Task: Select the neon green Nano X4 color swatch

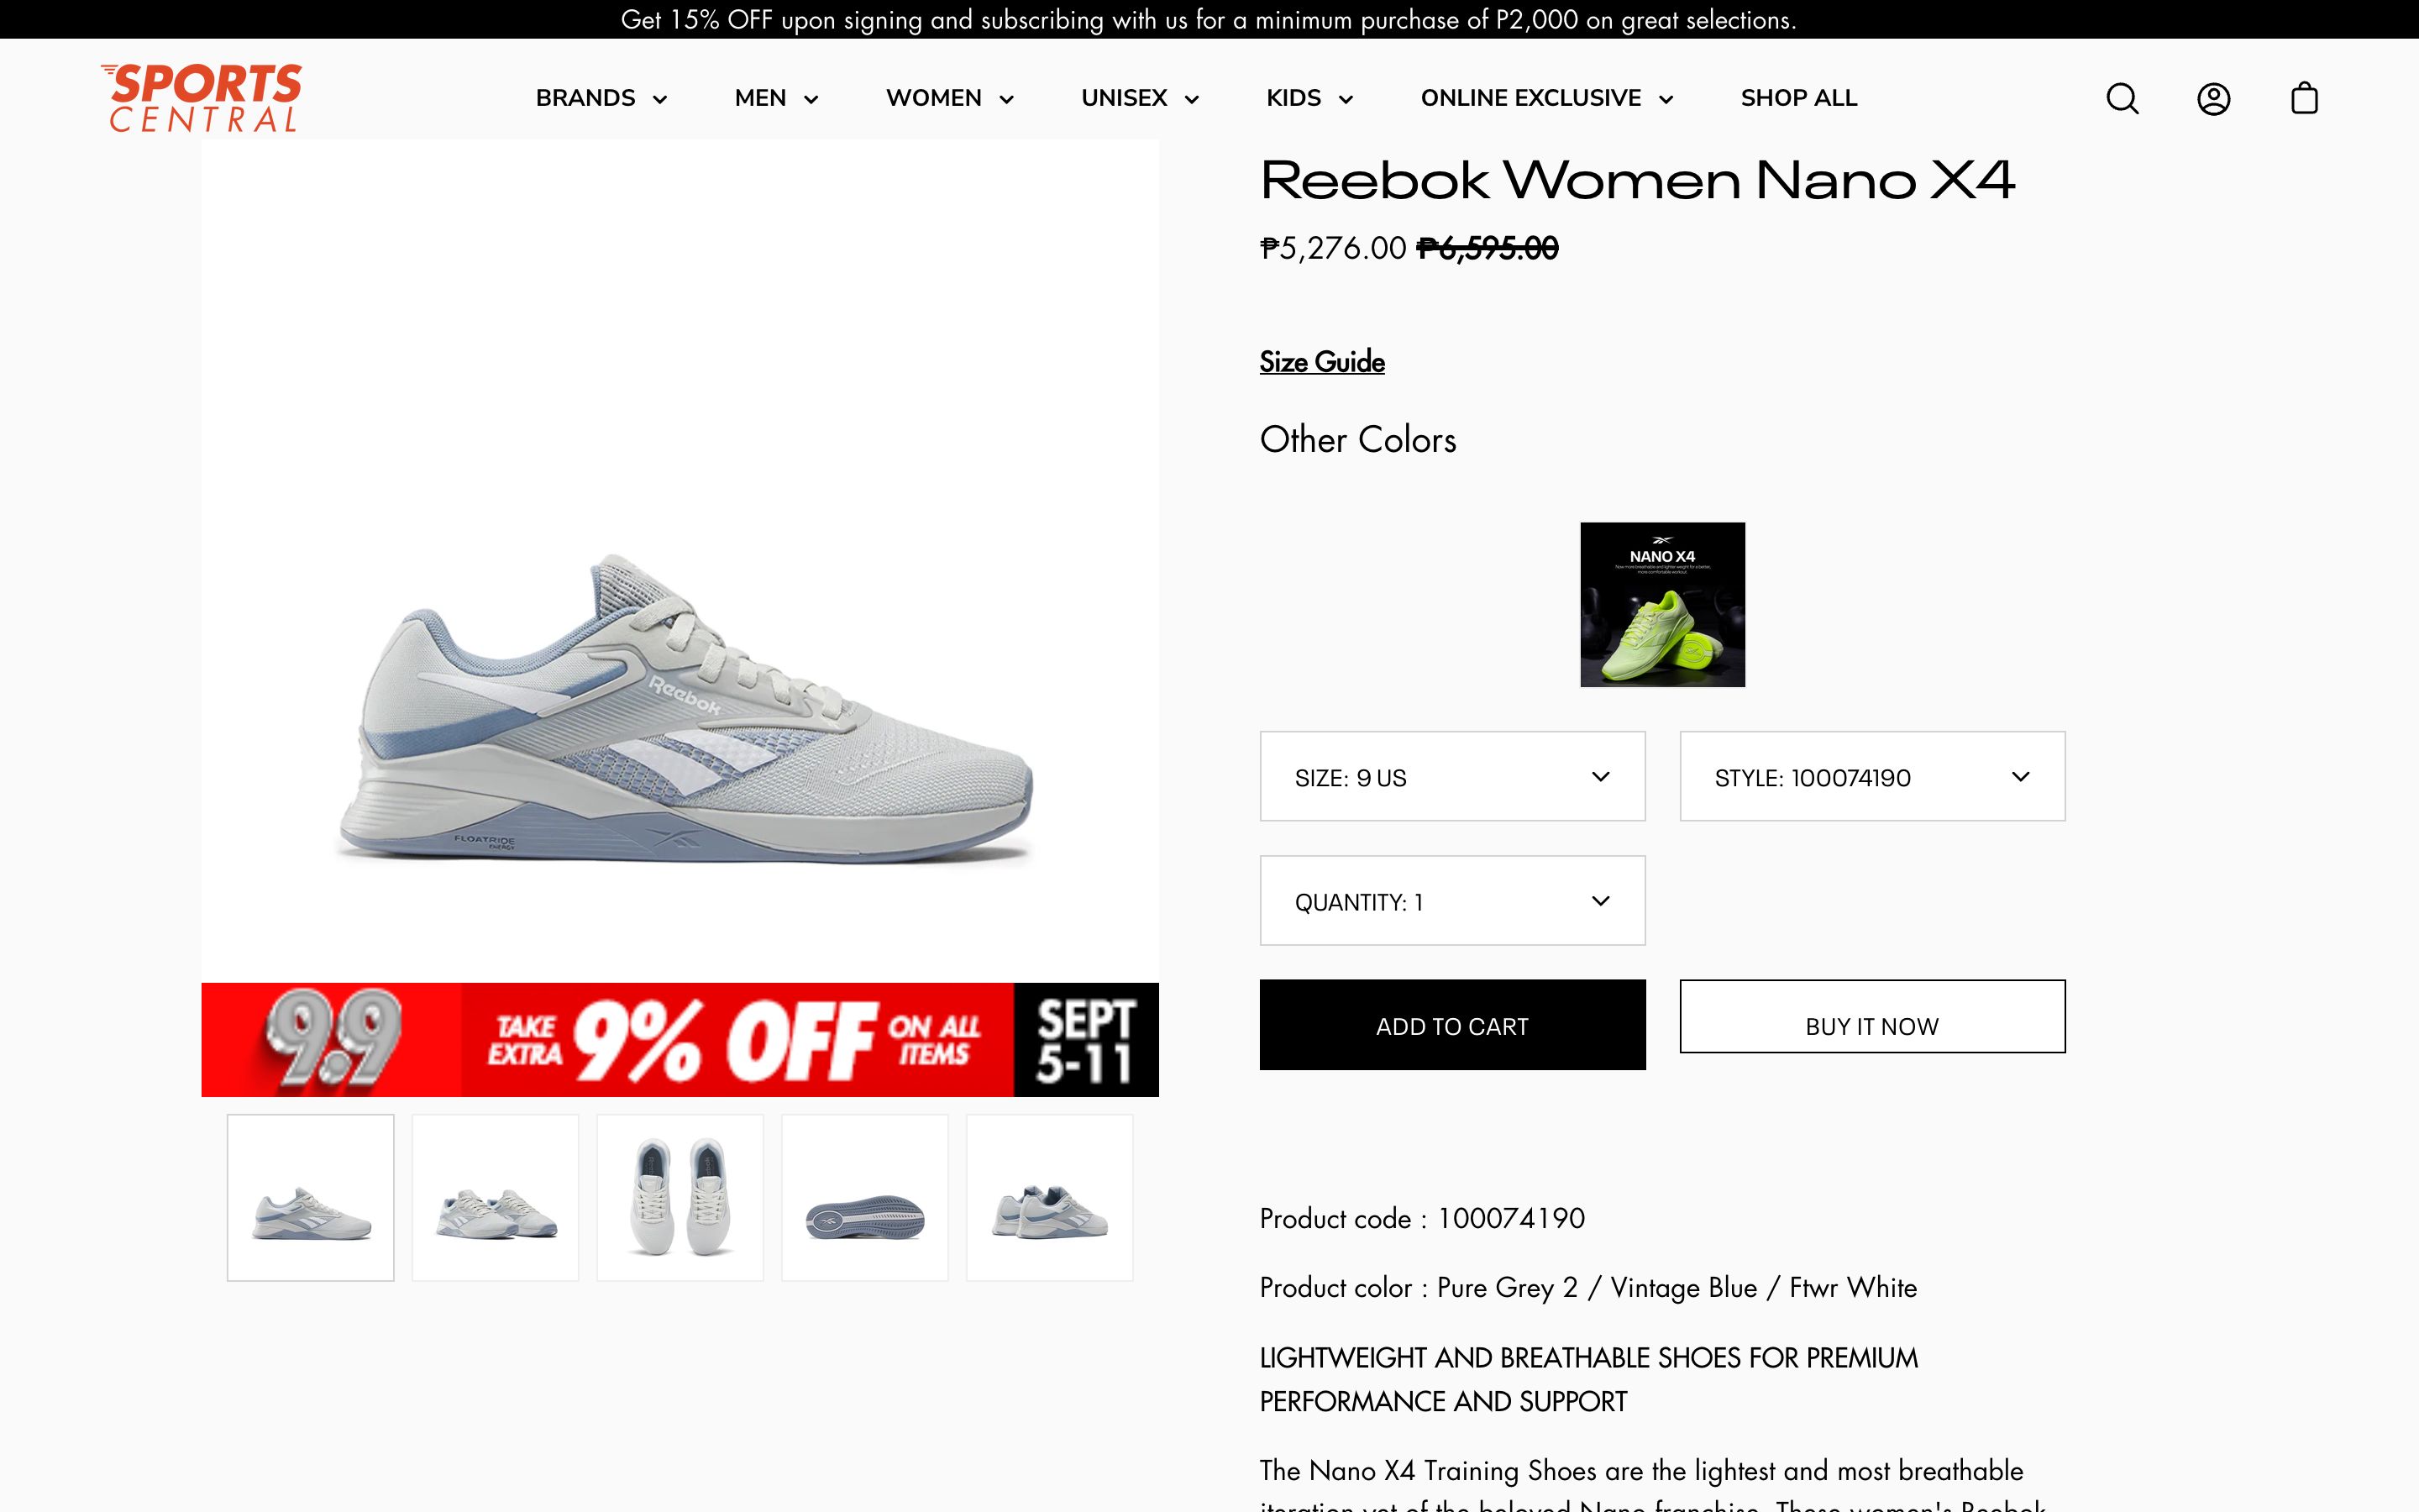Action: point(1662,604)
